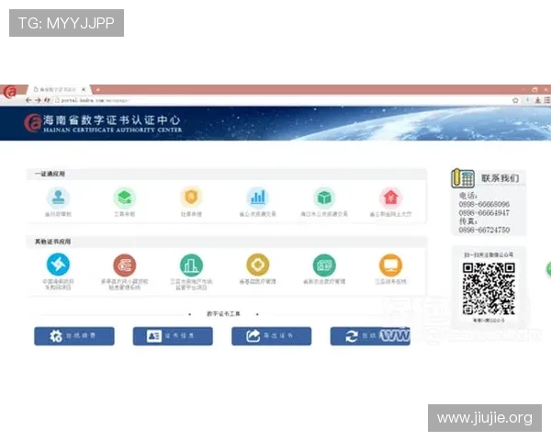Focus the browser address bar

point(281,100)
